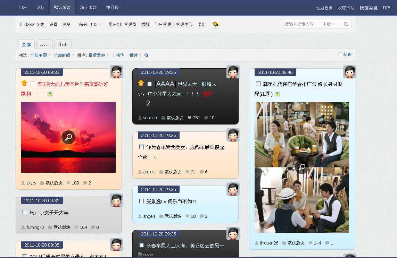The height and width of the screenshot is (258, 397).
Task: Click the user icon beside dzx2
Action: 21,25
